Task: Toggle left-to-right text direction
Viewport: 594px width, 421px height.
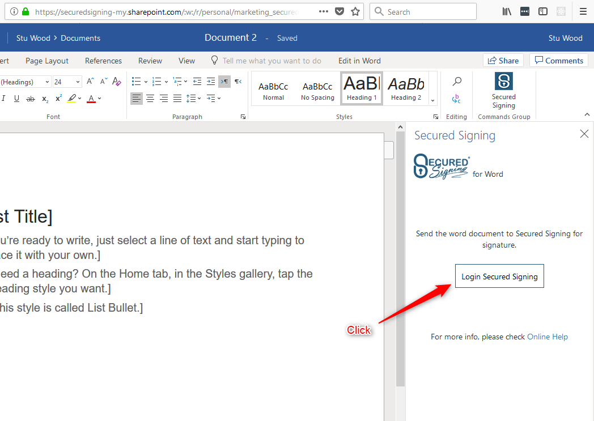Action: [224, 82]
